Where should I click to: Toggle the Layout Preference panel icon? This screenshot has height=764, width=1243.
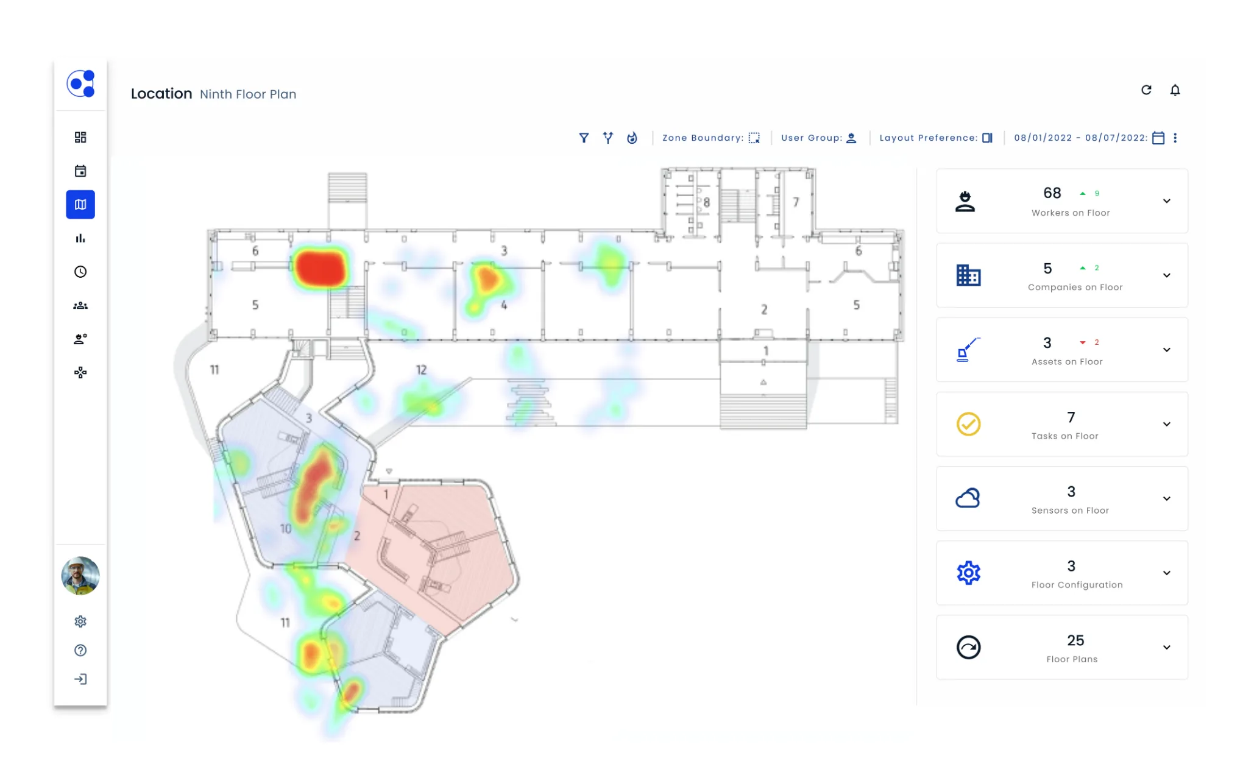987,138
